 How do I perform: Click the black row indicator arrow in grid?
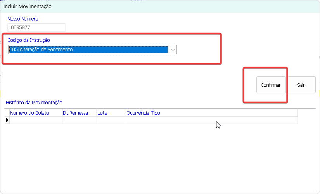click(x=7, y=120)
